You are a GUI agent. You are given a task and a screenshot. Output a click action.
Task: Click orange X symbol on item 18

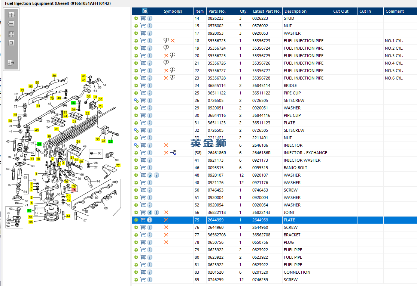pos(173,41)
